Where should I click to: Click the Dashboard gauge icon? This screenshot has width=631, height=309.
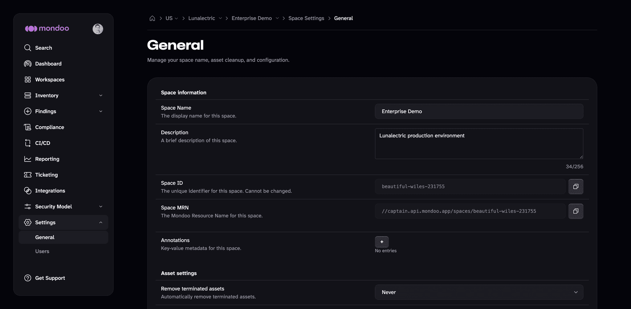pyautogui.click(x=28, y=64)
